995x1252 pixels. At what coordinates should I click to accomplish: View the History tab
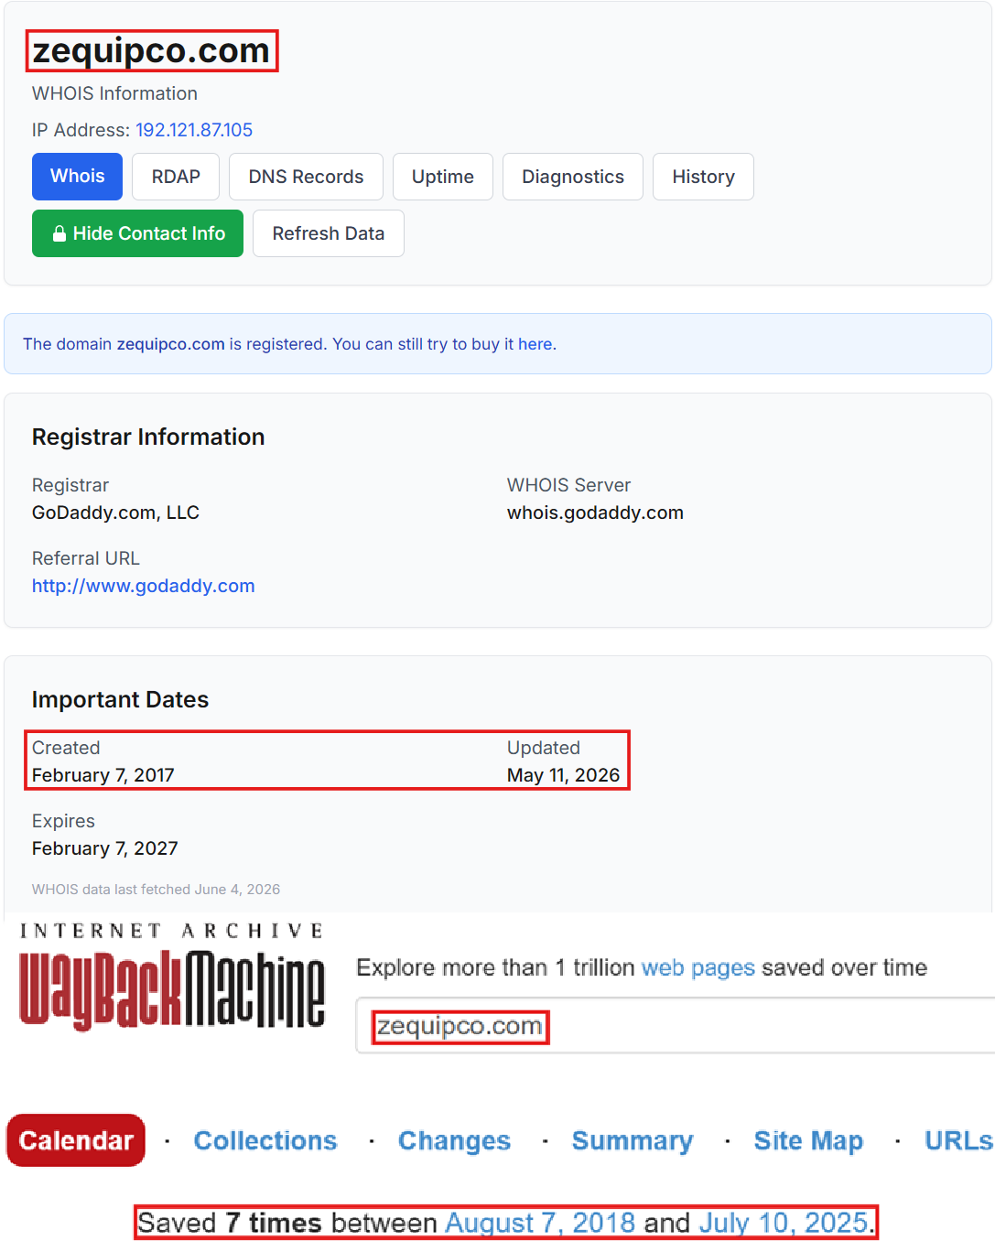(x=703, y=177)
